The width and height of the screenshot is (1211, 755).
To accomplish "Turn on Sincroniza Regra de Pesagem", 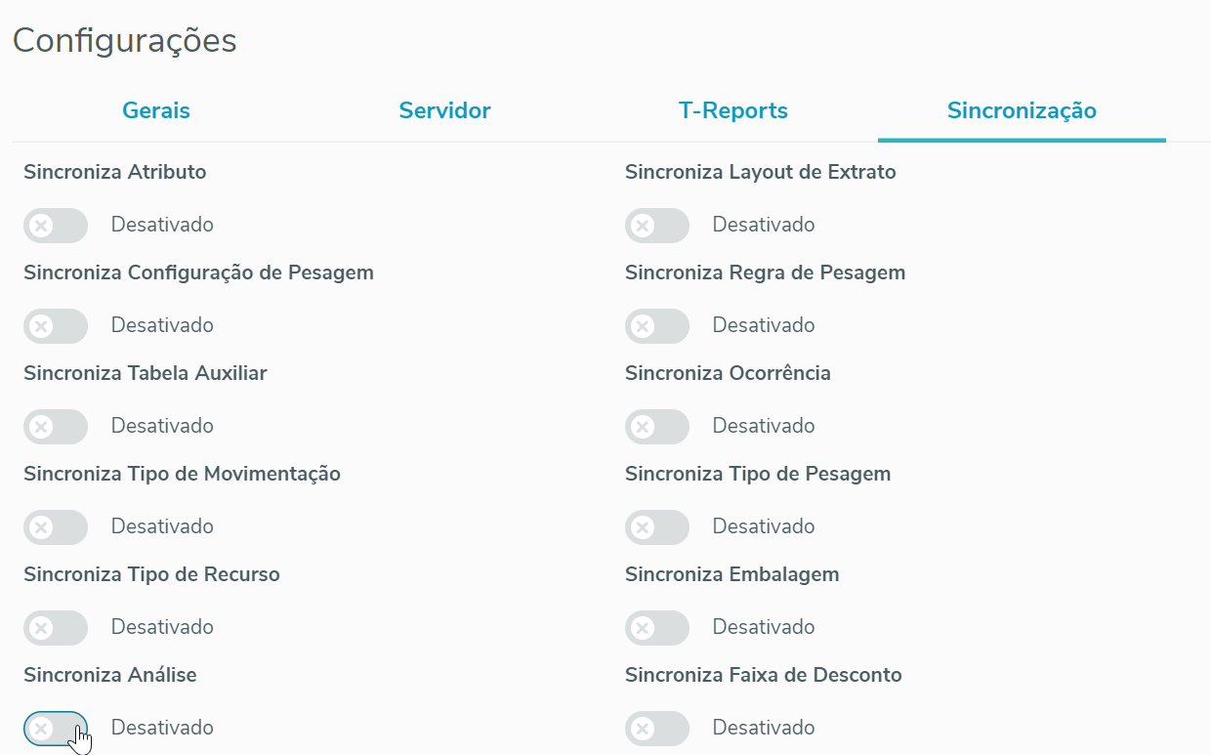I will point(657,326).
